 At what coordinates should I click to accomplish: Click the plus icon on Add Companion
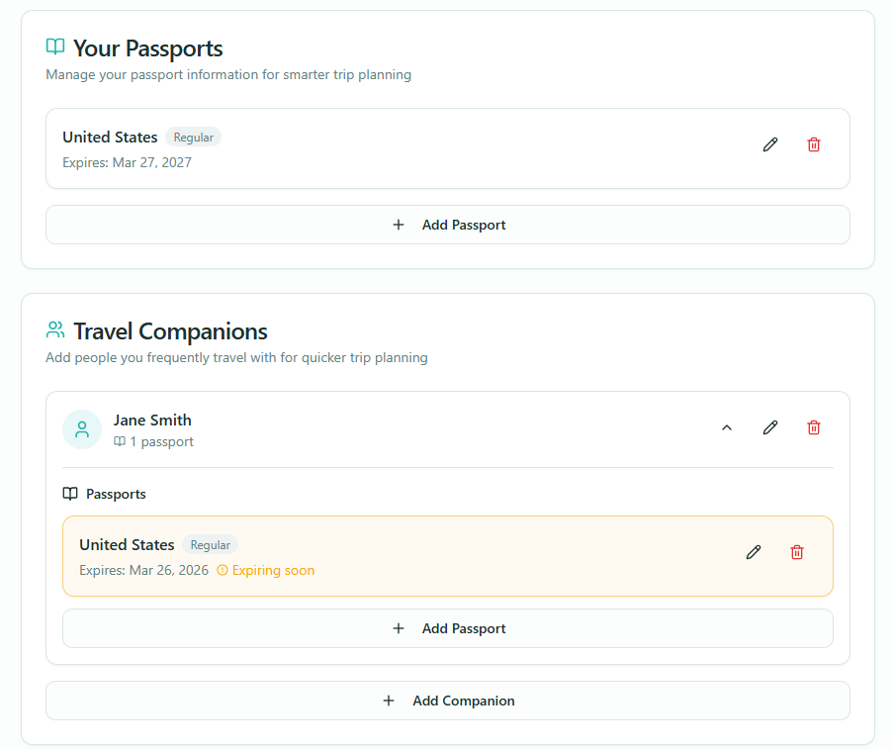point(390,701)
